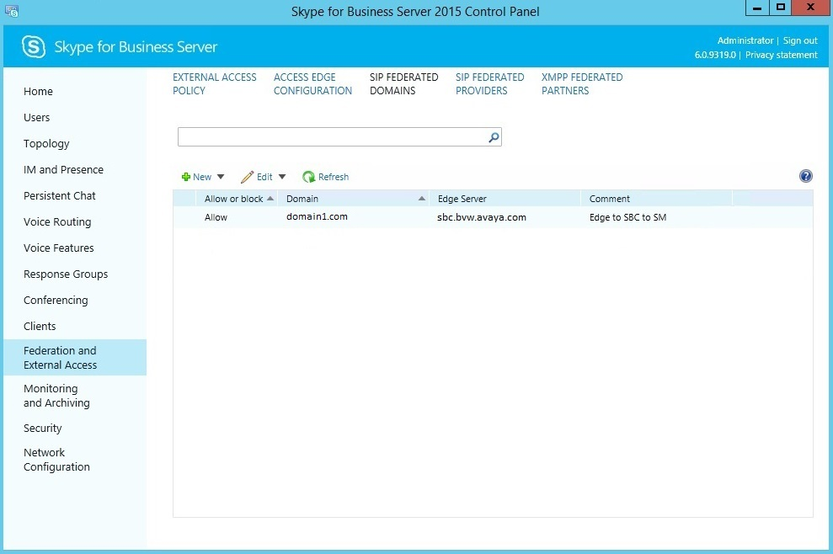Open Voice Routing section
Screen dimensions: 833x554
click(x=57, y=222)
